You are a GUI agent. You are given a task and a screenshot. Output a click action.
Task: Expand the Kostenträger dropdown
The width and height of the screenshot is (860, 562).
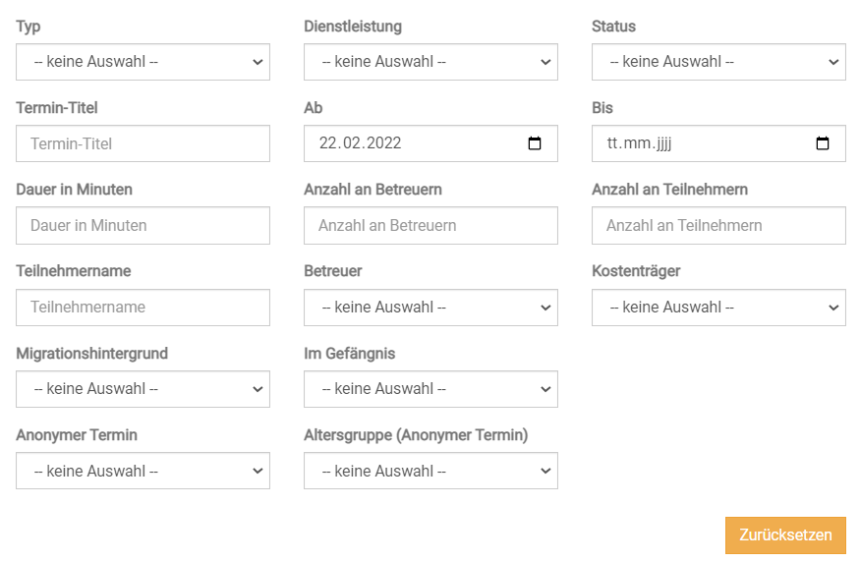[718, 308]
